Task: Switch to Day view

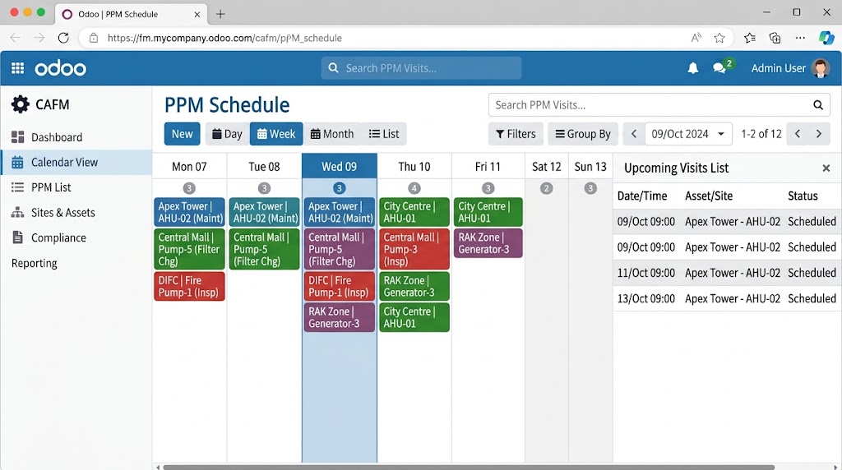Action: coord(227,134)
